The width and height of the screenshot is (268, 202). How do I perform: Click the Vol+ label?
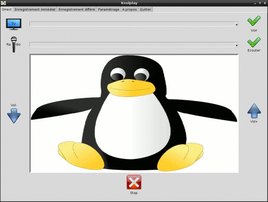254,121
